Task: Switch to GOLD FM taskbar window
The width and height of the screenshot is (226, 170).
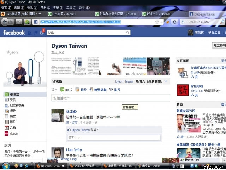Action: (x=84, y=166)
